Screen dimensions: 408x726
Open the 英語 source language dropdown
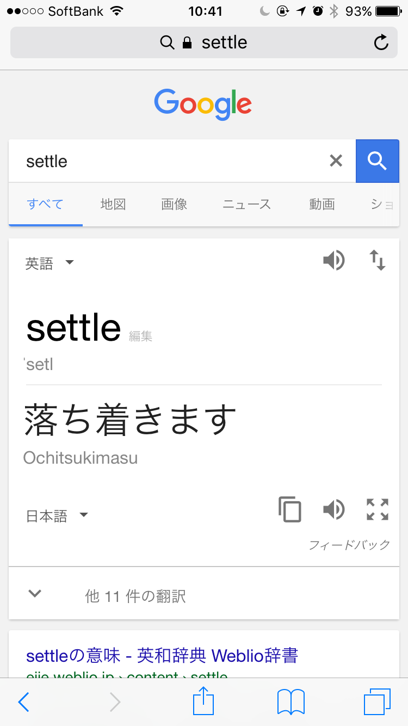50,264
